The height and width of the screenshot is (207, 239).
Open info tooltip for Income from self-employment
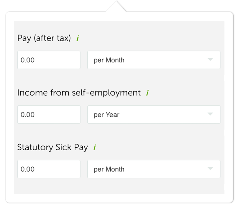click(x=147, y=93)
